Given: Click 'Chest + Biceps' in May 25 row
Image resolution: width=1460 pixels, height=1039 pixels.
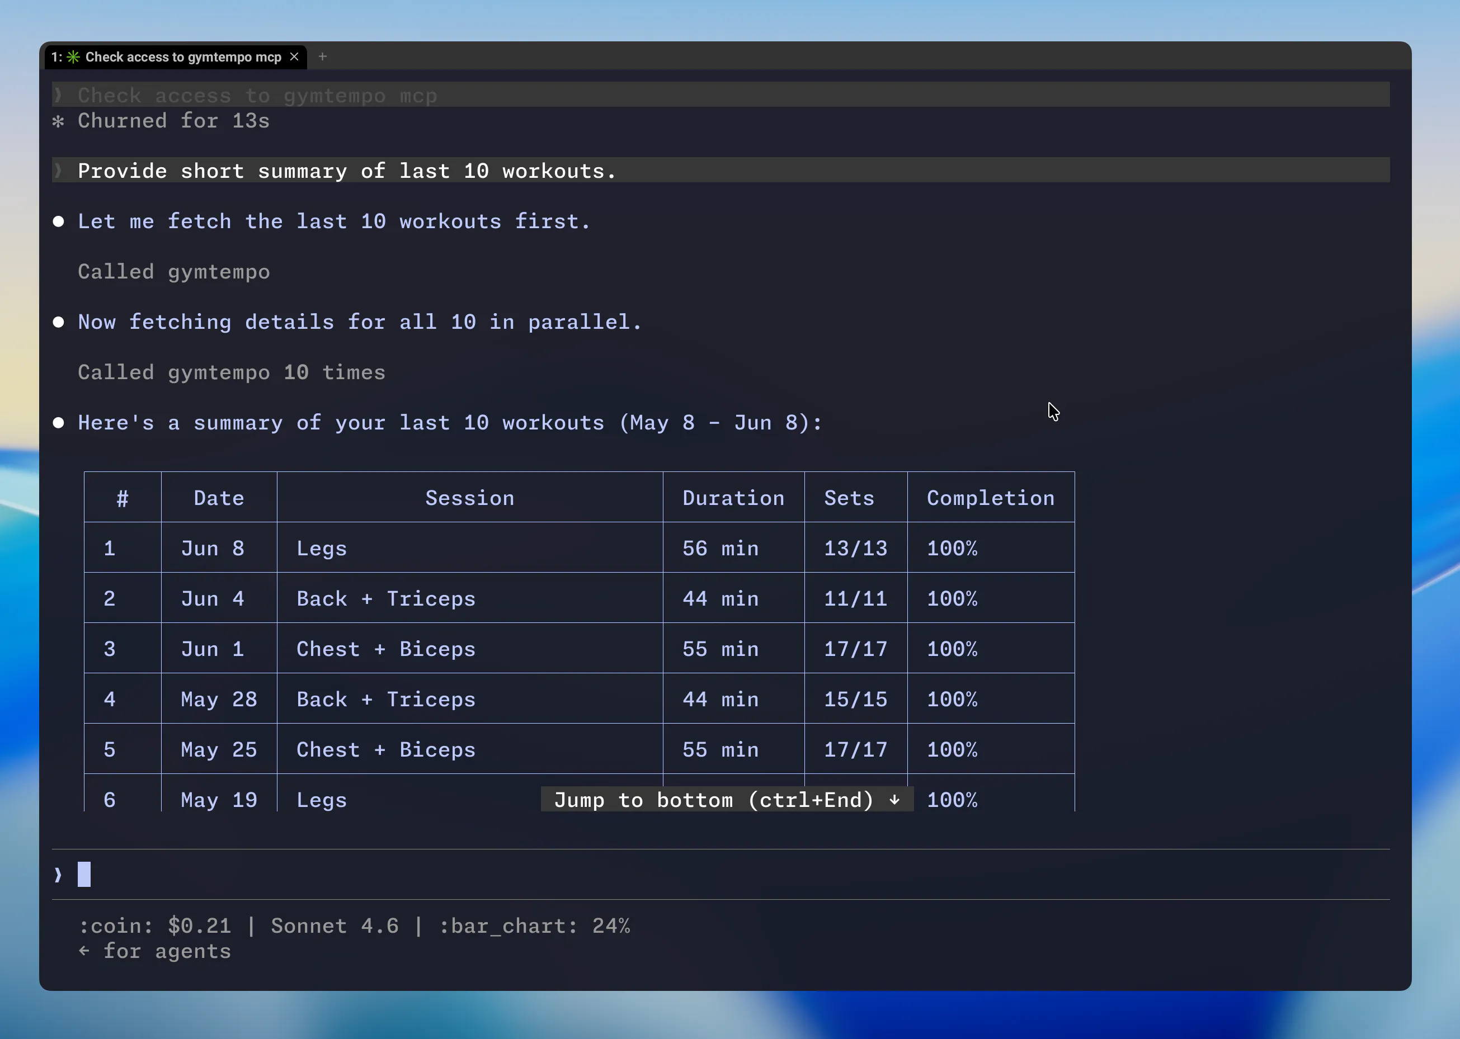Looking at the screenshot, I should [x=386, y=750].
